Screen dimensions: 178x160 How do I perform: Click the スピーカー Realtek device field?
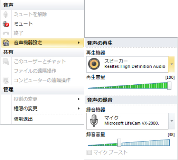(127, 64)
